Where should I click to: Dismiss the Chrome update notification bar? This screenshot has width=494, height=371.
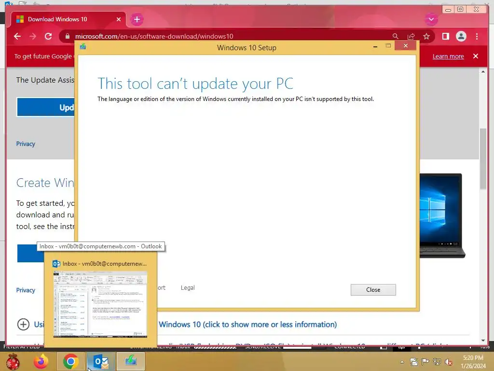coord(475,56)
